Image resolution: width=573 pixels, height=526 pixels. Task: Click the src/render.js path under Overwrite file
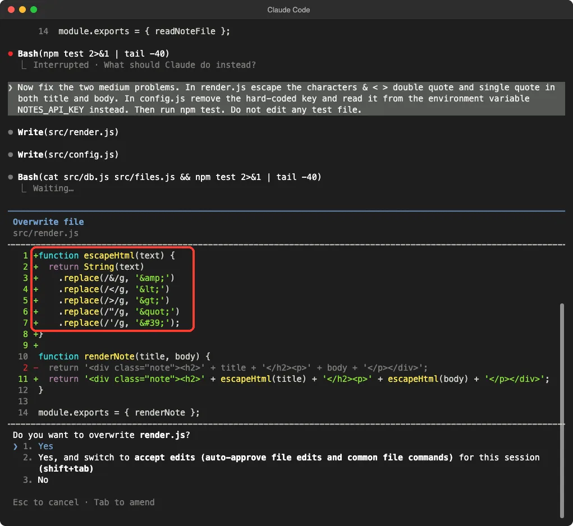pyautogui.click(x=45, y=233)
